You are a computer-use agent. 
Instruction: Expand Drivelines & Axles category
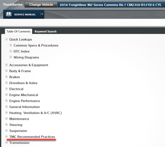click(x=6, y=83)
